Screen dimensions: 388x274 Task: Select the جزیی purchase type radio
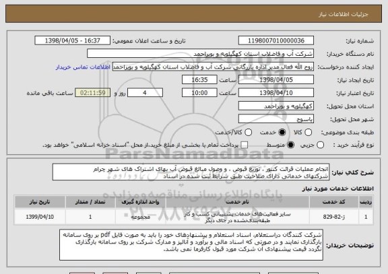pyautogui.click(x=320, y=145)
